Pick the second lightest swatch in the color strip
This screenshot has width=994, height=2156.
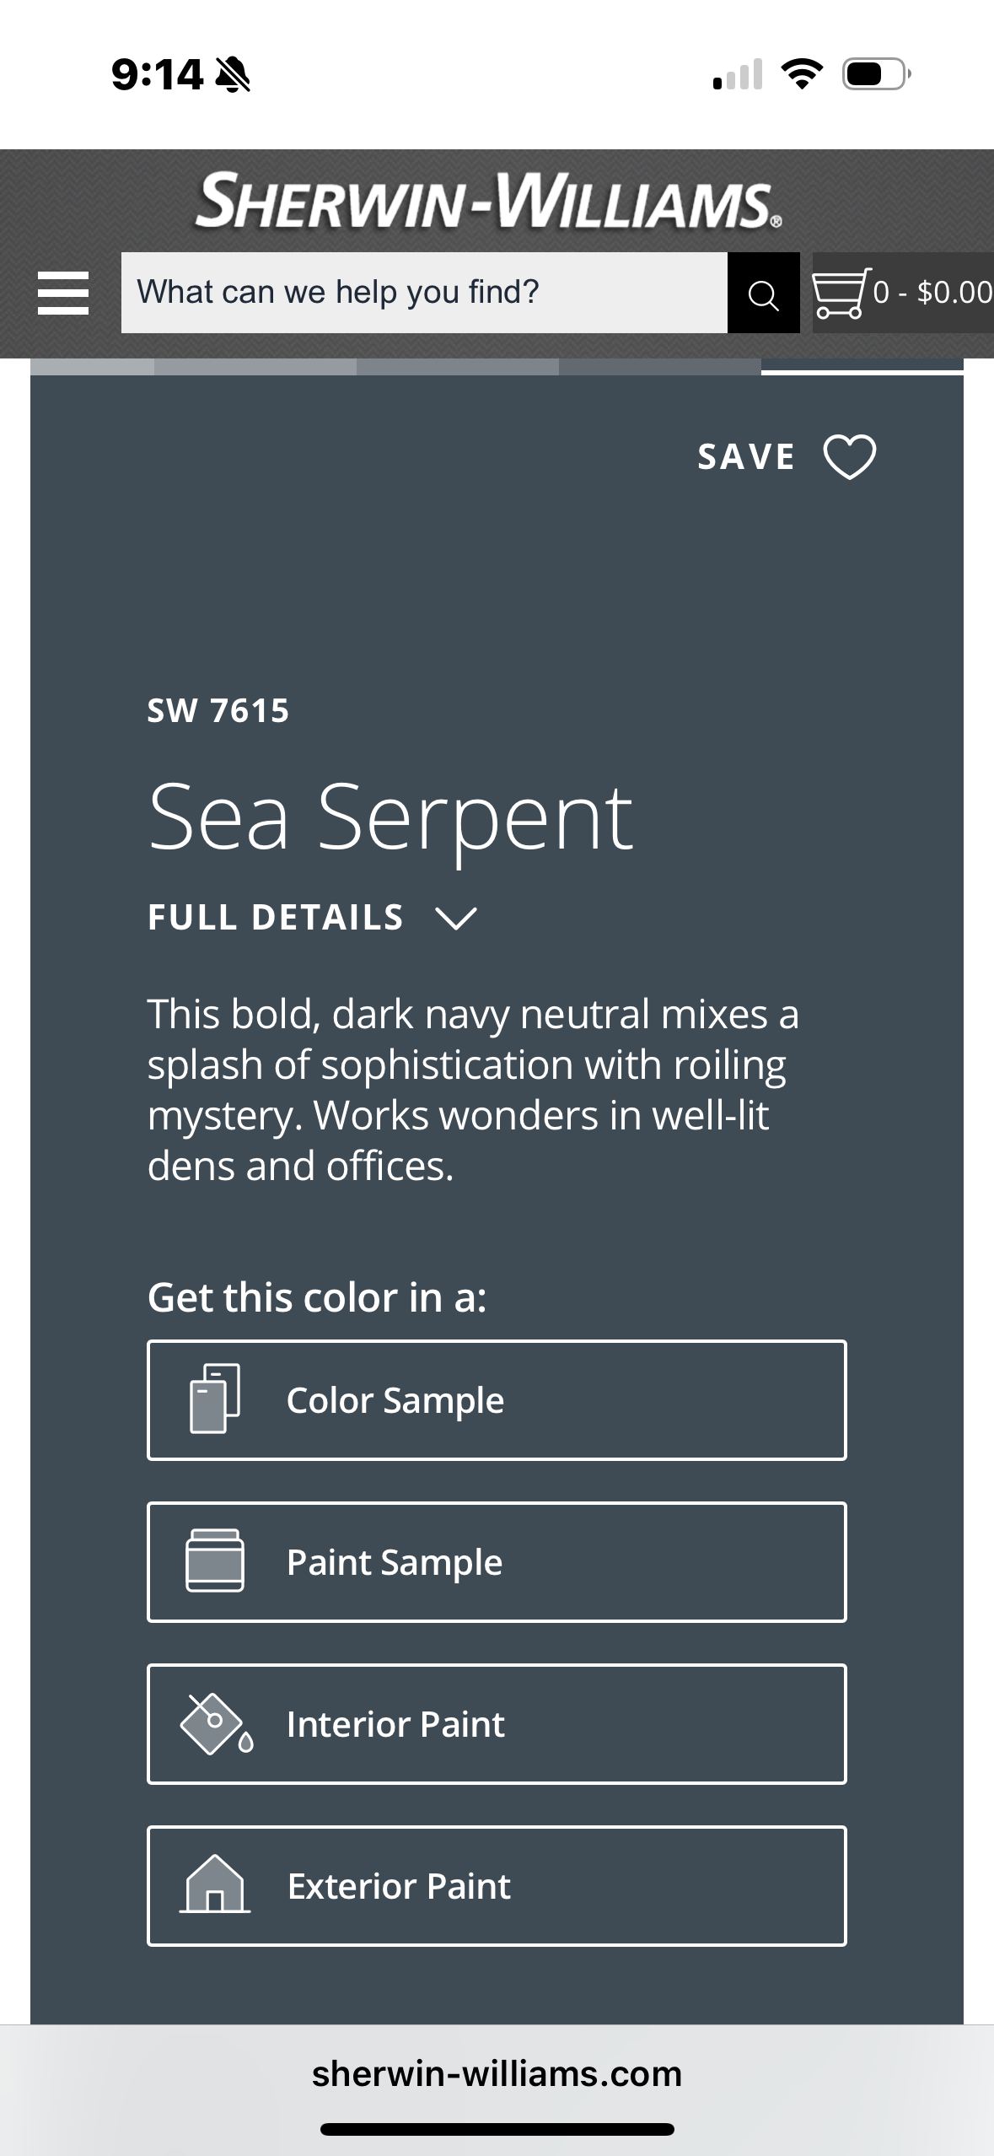pos(255,367)
